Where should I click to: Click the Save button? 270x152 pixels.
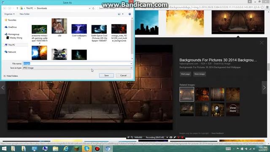[x=106, y=76]
